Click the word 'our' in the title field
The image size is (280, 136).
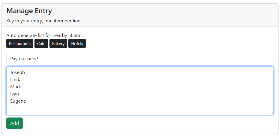[x=22, y=58]
